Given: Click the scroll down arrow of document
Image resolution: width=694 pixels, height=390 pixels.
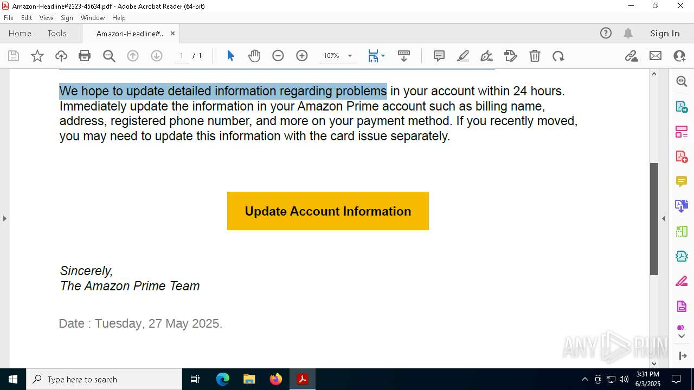Looking at the screenshot, I should coord(654,363).
